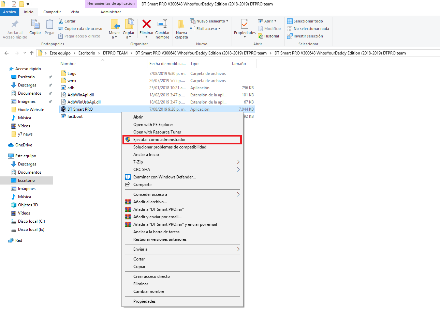Select the DT Smart PRO application icon

(63, 109)
